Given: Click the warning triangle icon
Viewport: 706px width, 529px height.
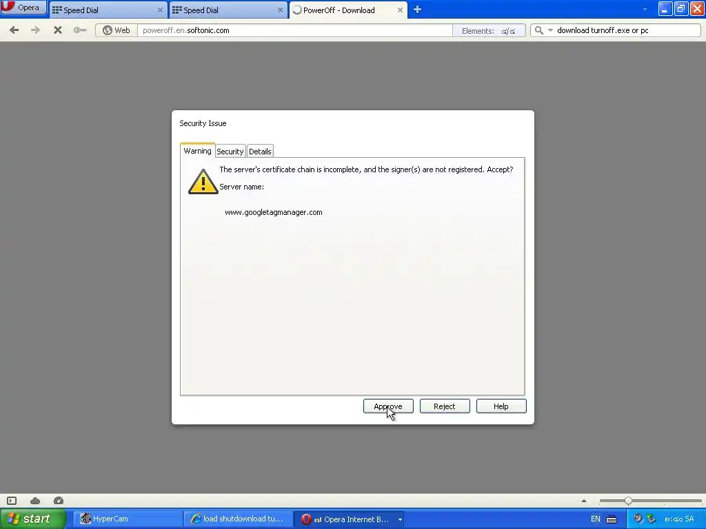Looking at the screenshot, I should click(x=203, y=181).
